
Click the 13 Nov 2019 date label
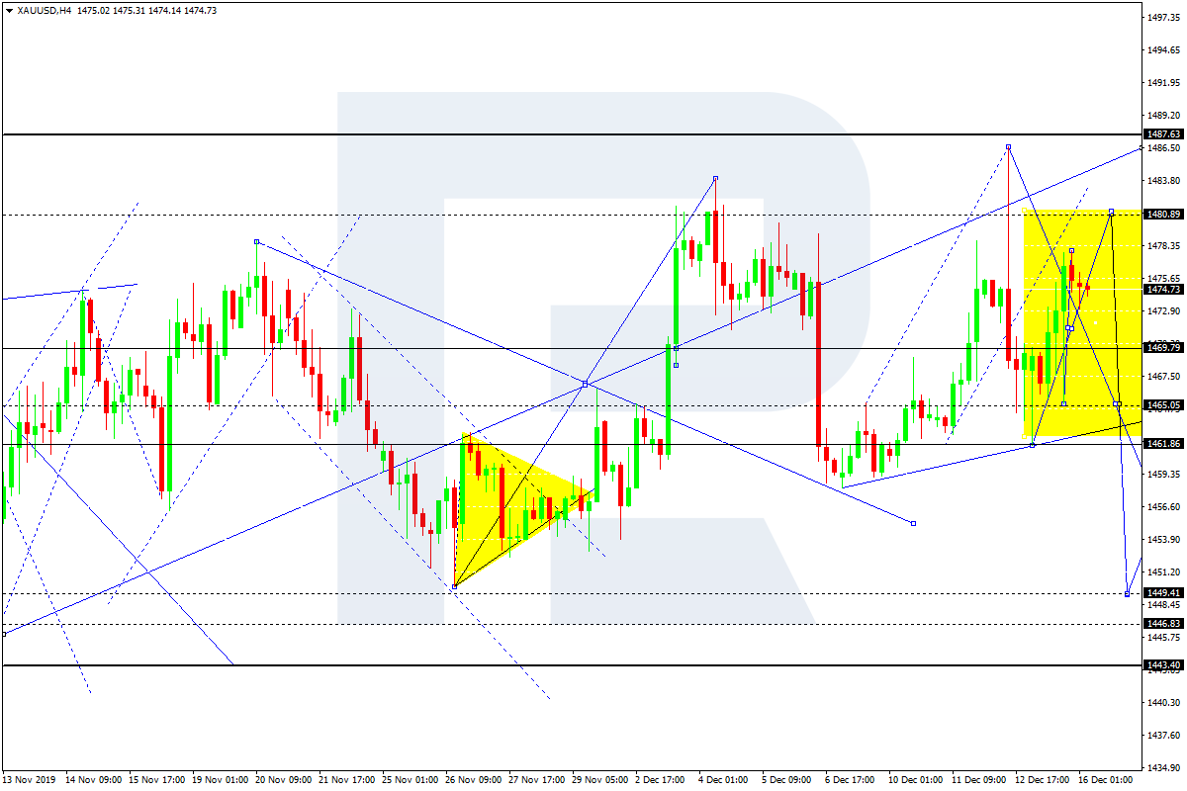click(30, 780)
